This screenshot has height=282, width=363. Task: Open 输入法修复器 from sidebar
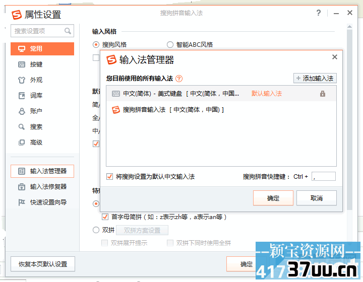(42, 186)
